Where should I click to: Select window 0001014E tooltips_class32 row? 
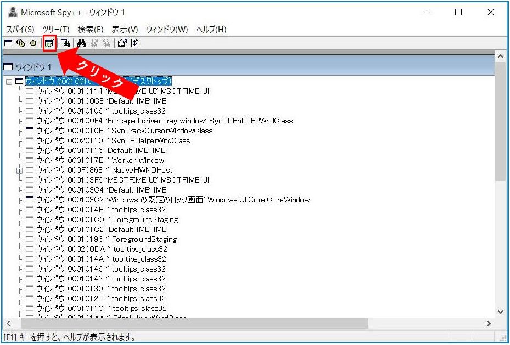(101, 210)
